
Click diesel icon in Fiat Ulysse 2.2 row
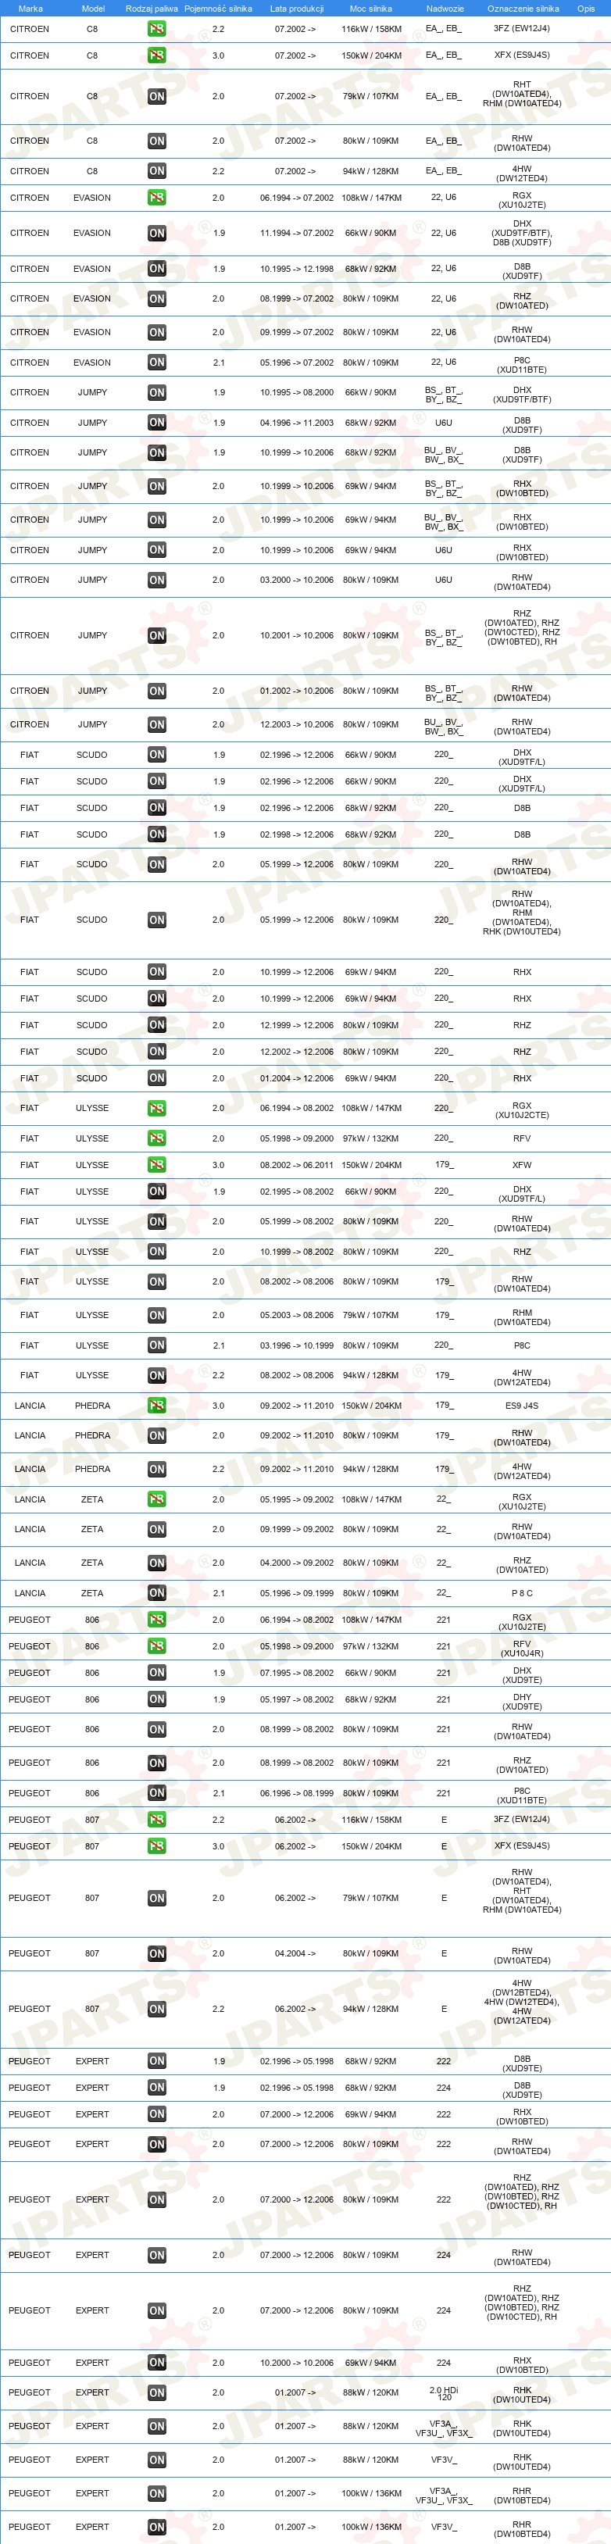156,1376
